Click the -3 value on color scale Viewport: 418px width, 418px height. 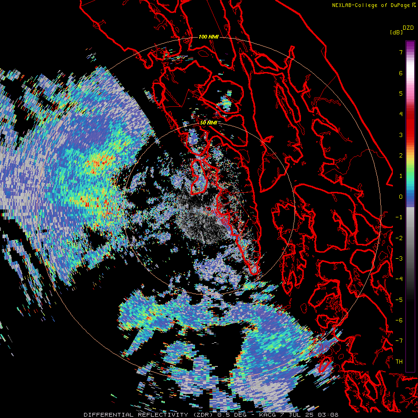click(x=399, y=259)
